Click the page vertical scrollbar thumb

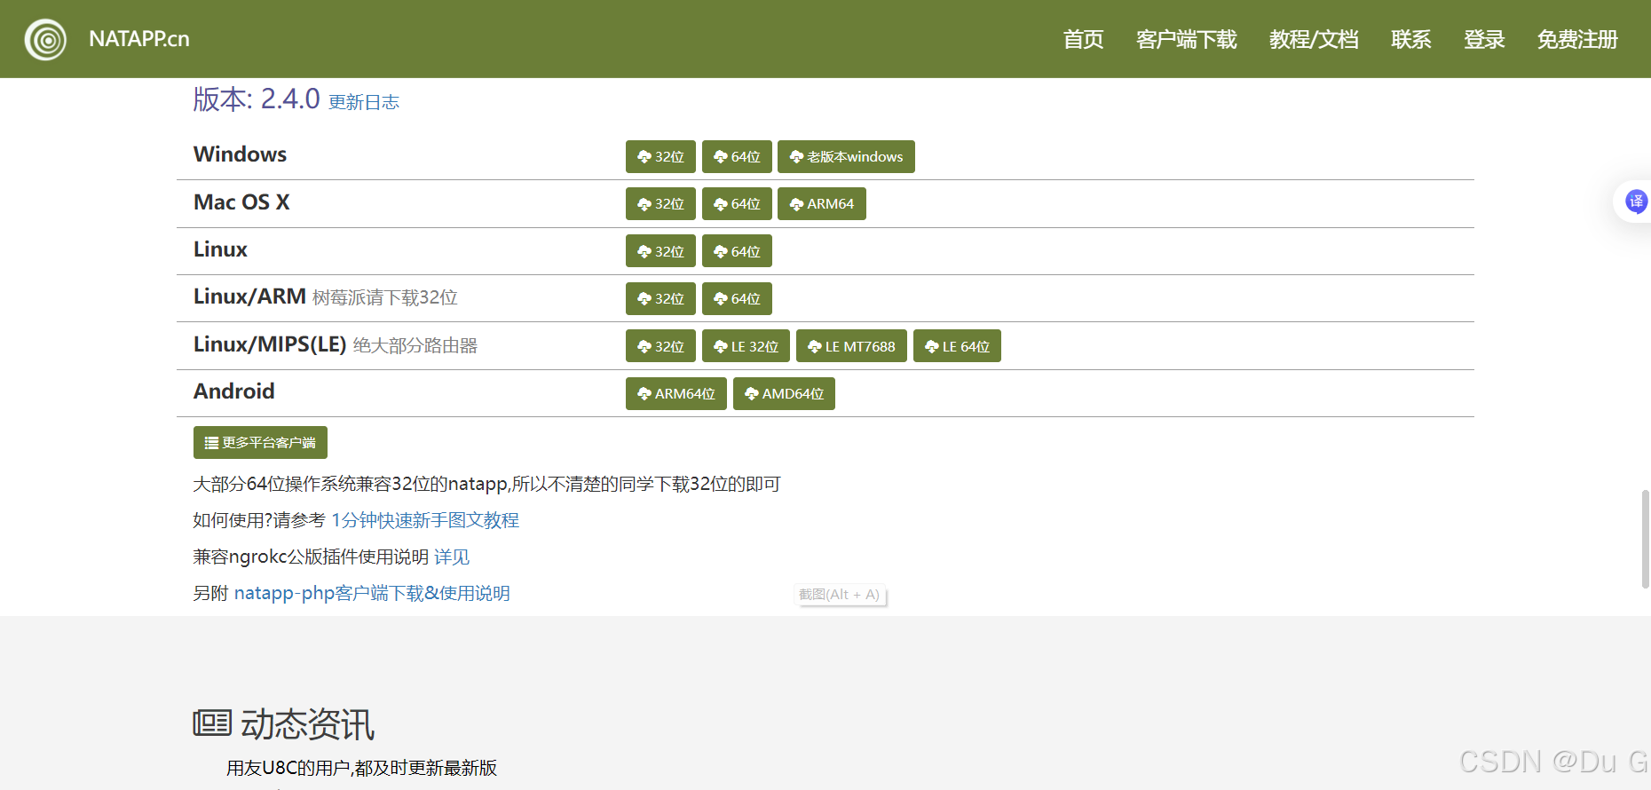(1645, 539)
